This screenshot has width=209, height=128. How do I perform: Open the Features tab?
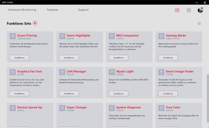pos(53,10)
